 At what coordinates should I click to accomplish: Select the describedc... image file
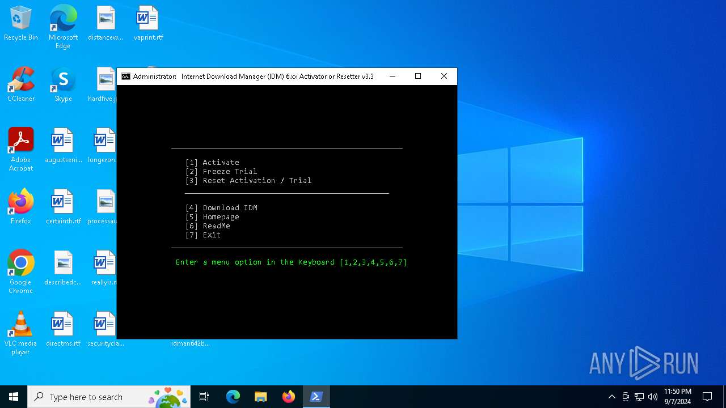pos(63,269)
